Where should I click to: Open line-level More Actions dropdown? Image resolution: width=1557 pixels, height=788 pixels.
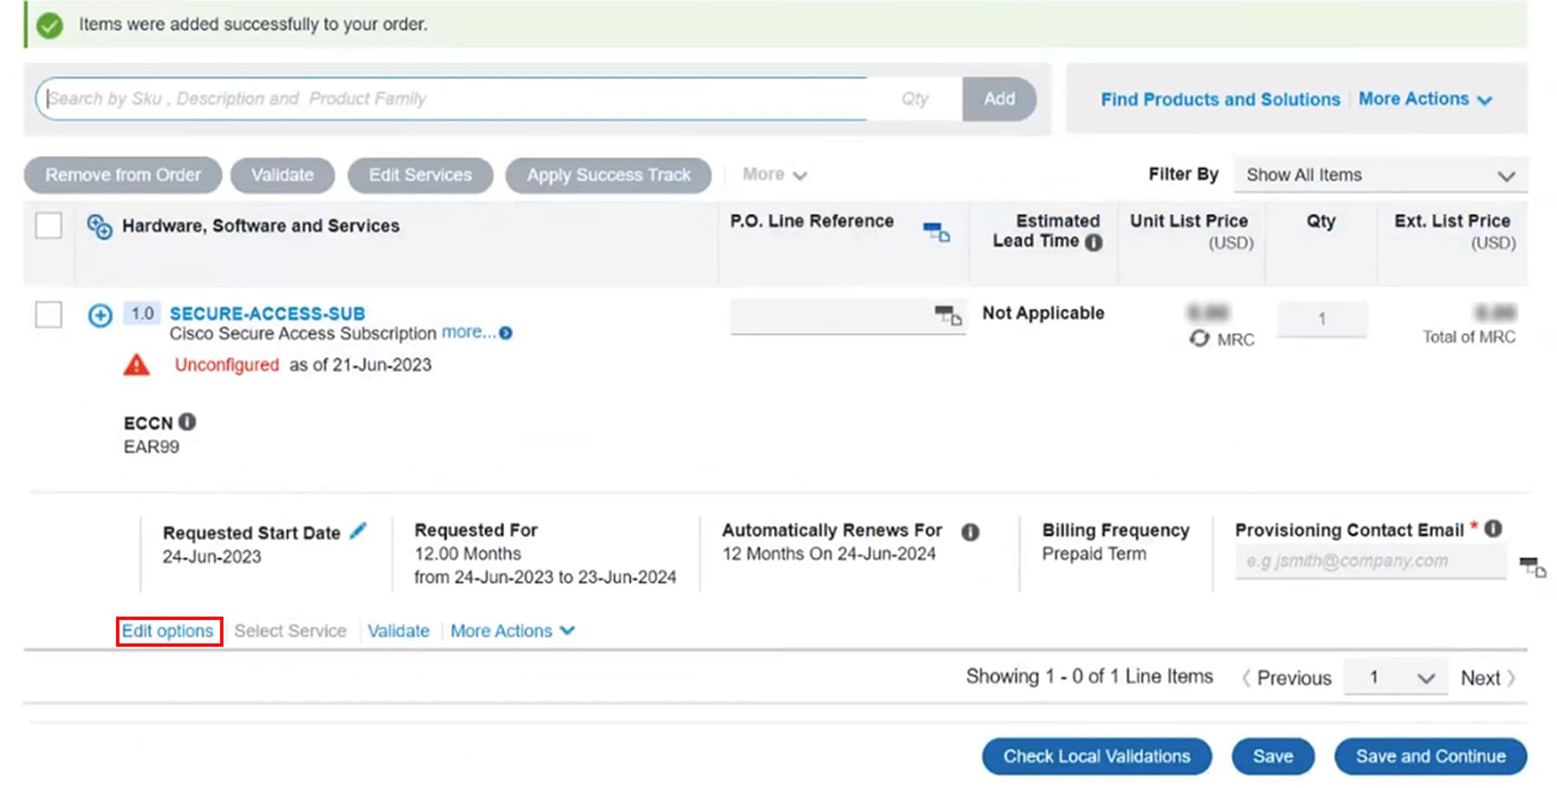512,630
